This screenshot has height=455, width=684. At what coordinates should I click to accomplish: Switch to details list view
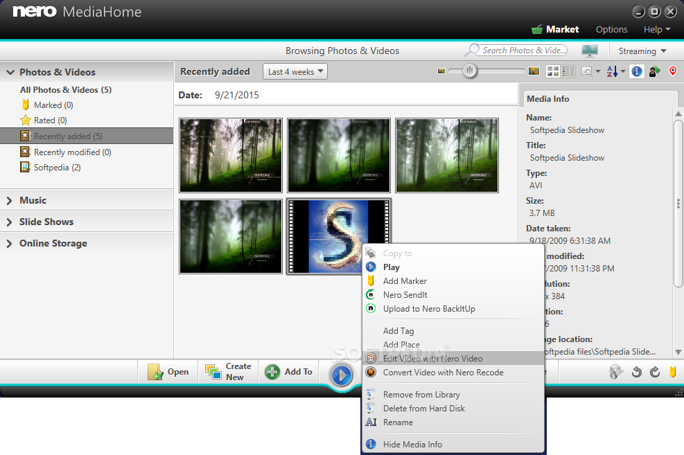(568, 71)
